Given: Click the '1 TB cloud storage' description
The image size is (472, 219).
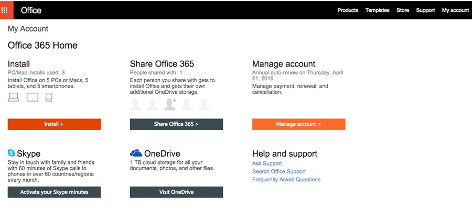Looking at the screenshot, I should tap(172, 166).
